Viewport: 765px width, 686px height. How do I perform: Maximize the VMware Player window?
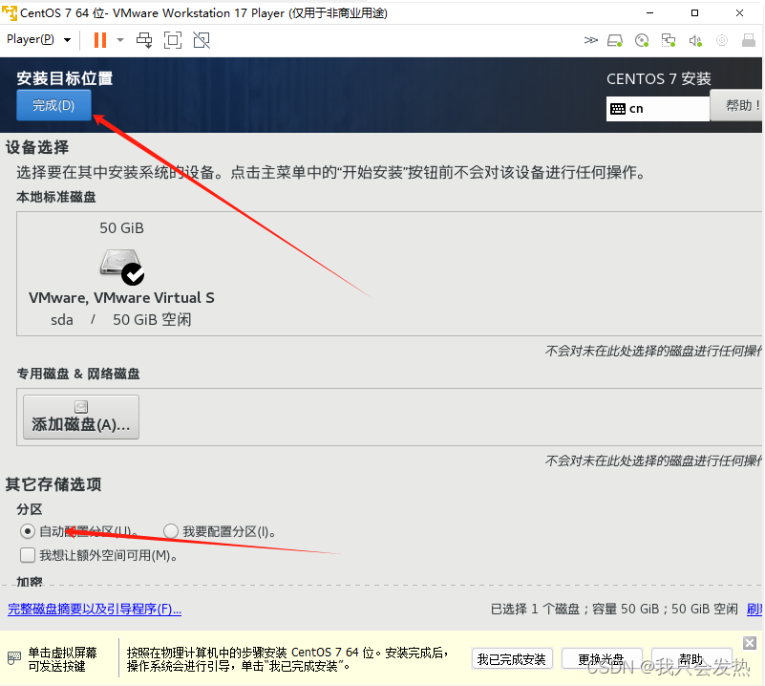click(694, 13)
